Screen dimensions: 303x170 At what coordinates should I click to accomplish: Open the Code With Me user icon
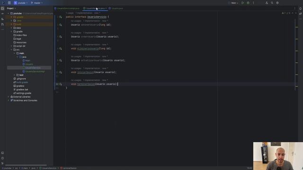267,3
